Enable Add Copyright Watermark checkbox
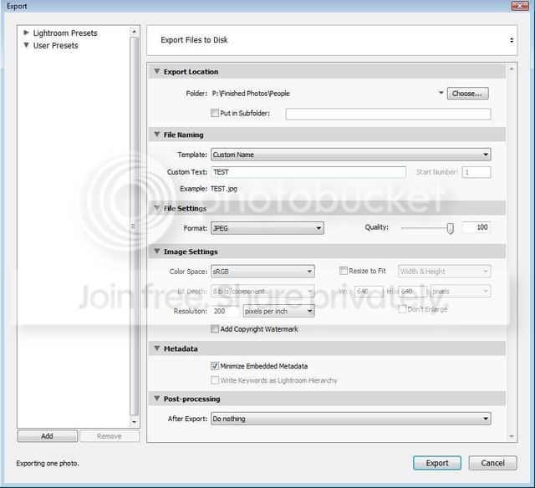Viewport: 535px width, 488px height. [215, 328]
